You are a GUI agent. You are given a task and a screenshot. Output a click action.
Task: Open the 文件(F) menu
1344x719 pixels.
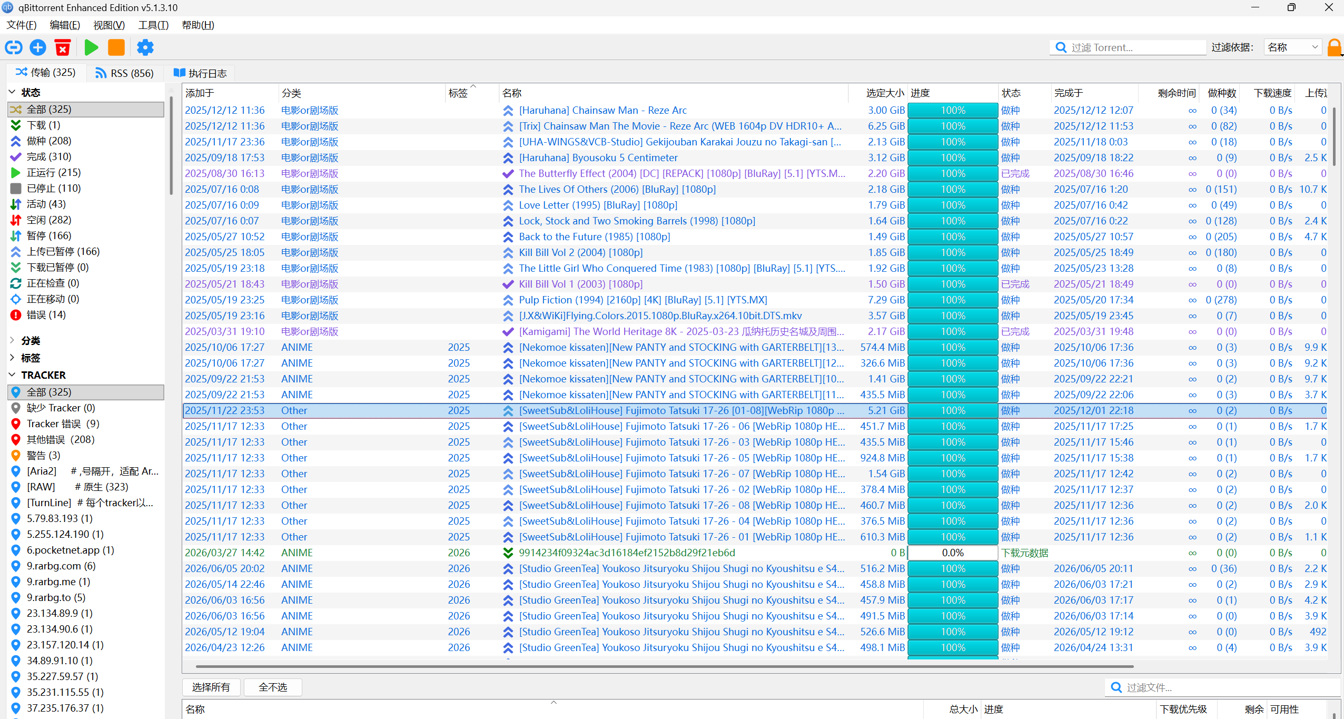(22, 25)
